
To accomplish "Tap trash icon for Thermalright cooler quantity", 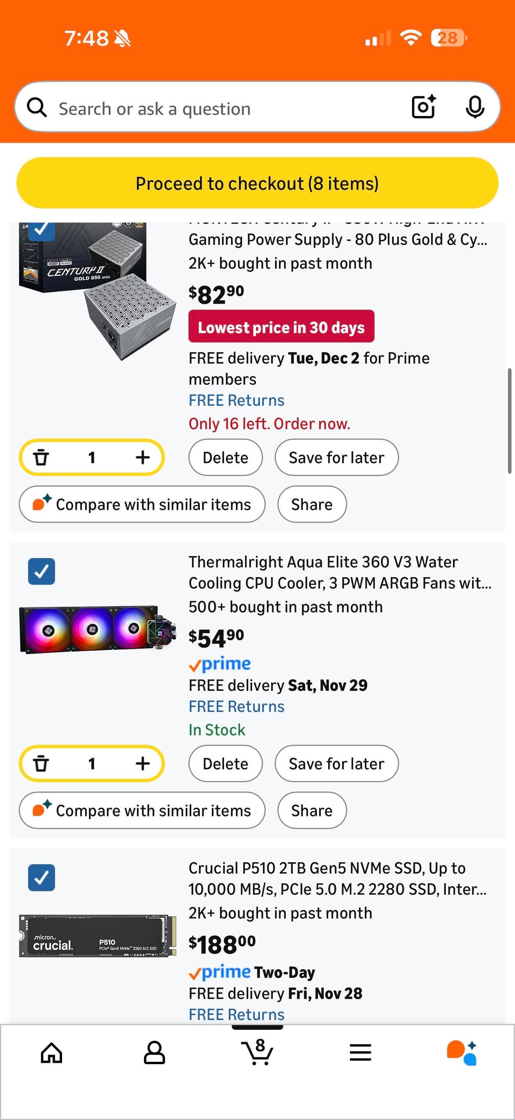I will tap(41, 763).
